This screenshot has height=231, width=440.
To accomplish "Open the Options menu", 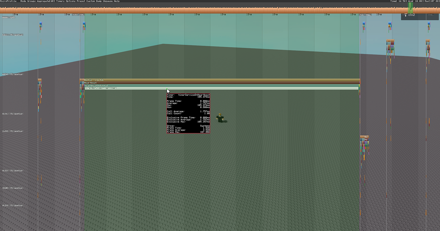I will coord(70,1).
